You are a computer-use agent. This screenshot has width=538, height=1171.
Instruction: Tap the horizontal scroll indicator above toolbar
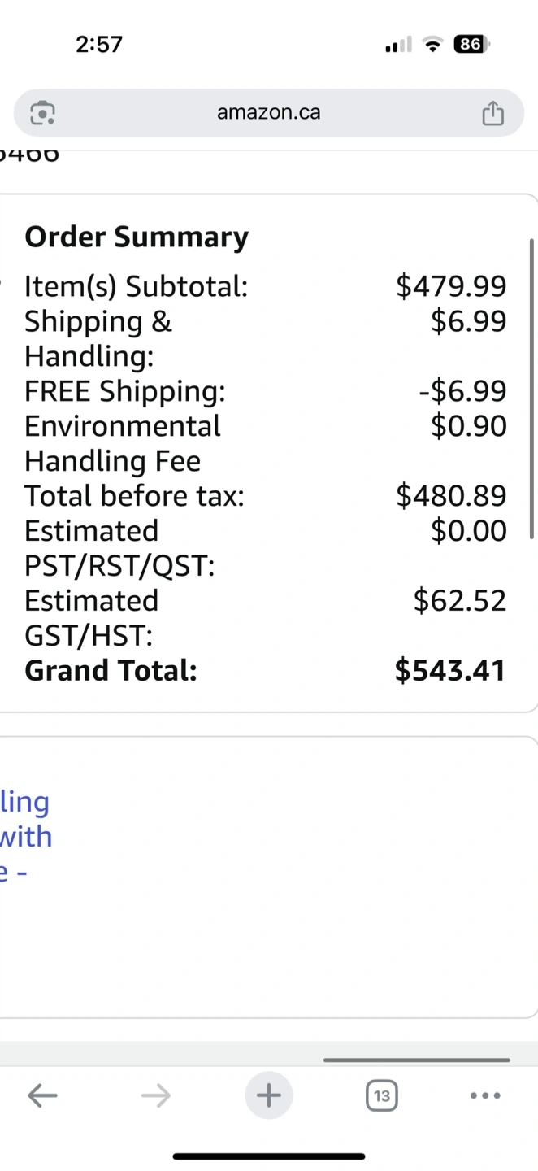(416, 1060)
